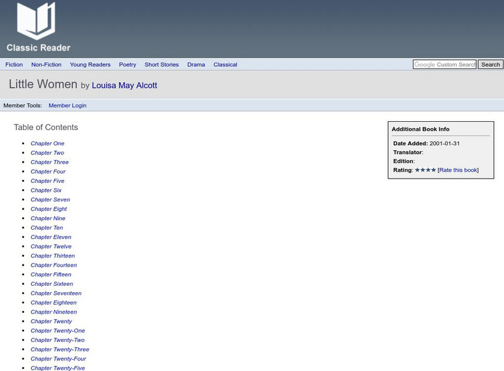The image size is (504, 371).
Task: Open Chapter Twelve
Action: pyautogui.click(x=51, y=246)
